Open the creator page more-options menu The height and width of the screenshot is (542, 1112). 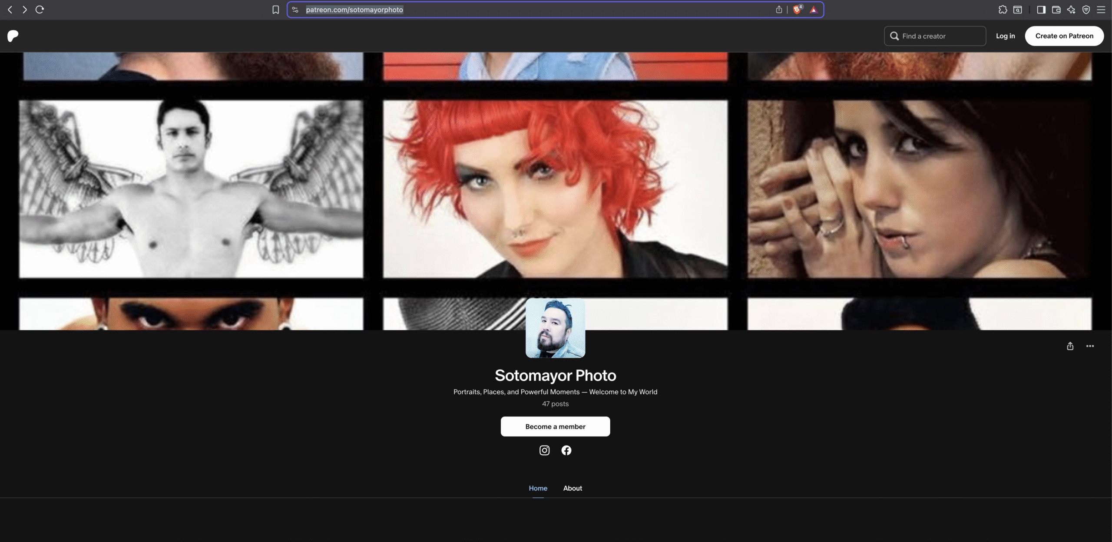1091,346
